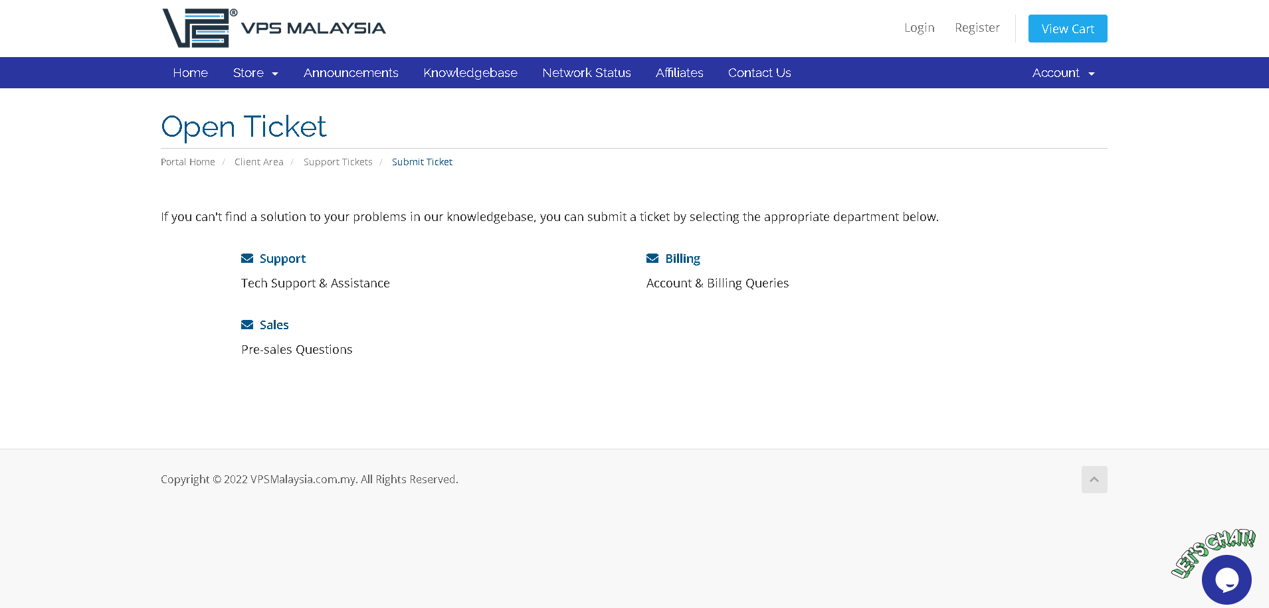Open the Announcements page
Image resolution: width=1269 pixels, height=608 pixels.
coord(351,73)
